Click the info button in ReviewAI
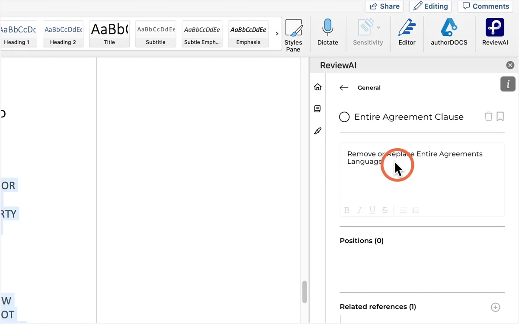 pyautogui.click(x=508, y=84)
